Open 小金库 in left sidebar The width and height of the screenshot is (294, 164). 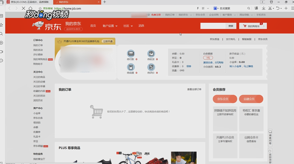tap(37, 113)
